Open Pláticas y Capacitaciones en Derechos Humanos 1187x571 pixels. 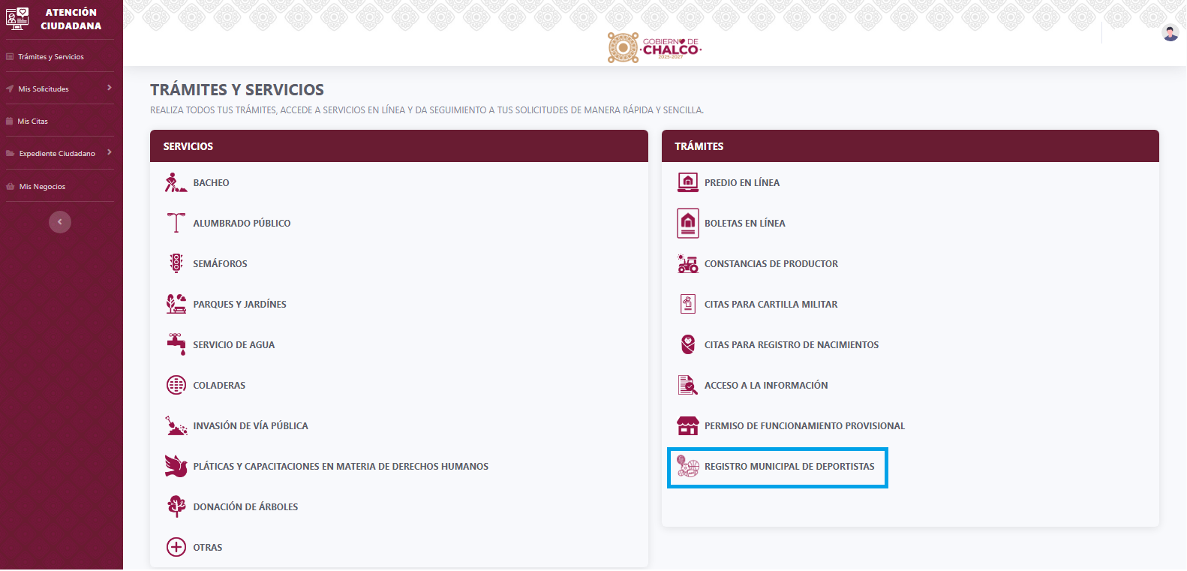(x=341, y=466)
